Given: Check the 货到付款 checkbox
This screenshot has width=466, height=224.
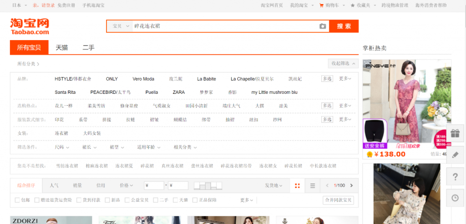Looking at the screenshot, I should coord(79,200).
